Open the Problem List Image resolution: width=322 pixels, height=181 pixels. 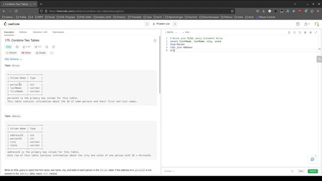[161, 24]
